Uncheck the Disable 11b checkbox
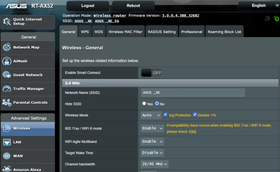This screenshot has width=280, height=172. 195,115
